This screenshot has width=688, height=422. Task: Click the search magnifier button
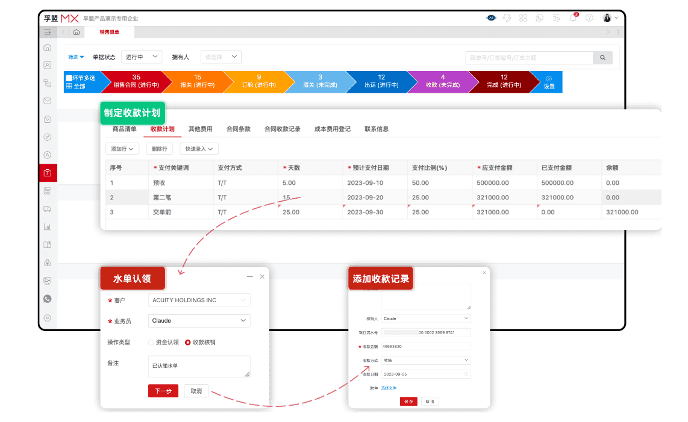[x=602, y=58]
